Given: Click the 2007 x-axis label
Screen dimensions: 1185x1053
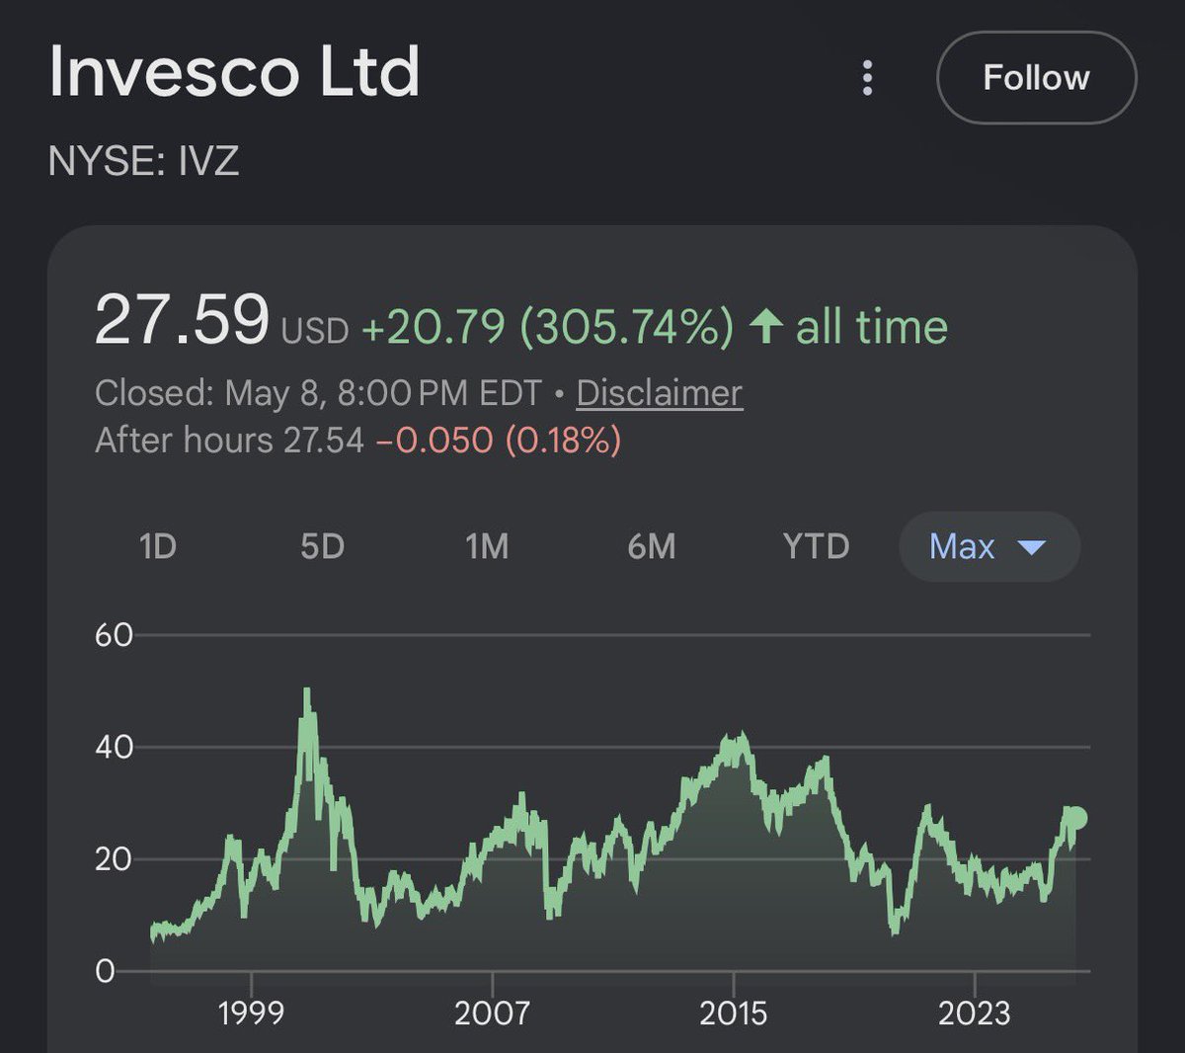Looking at the screenshot, I should point(492,1012).
